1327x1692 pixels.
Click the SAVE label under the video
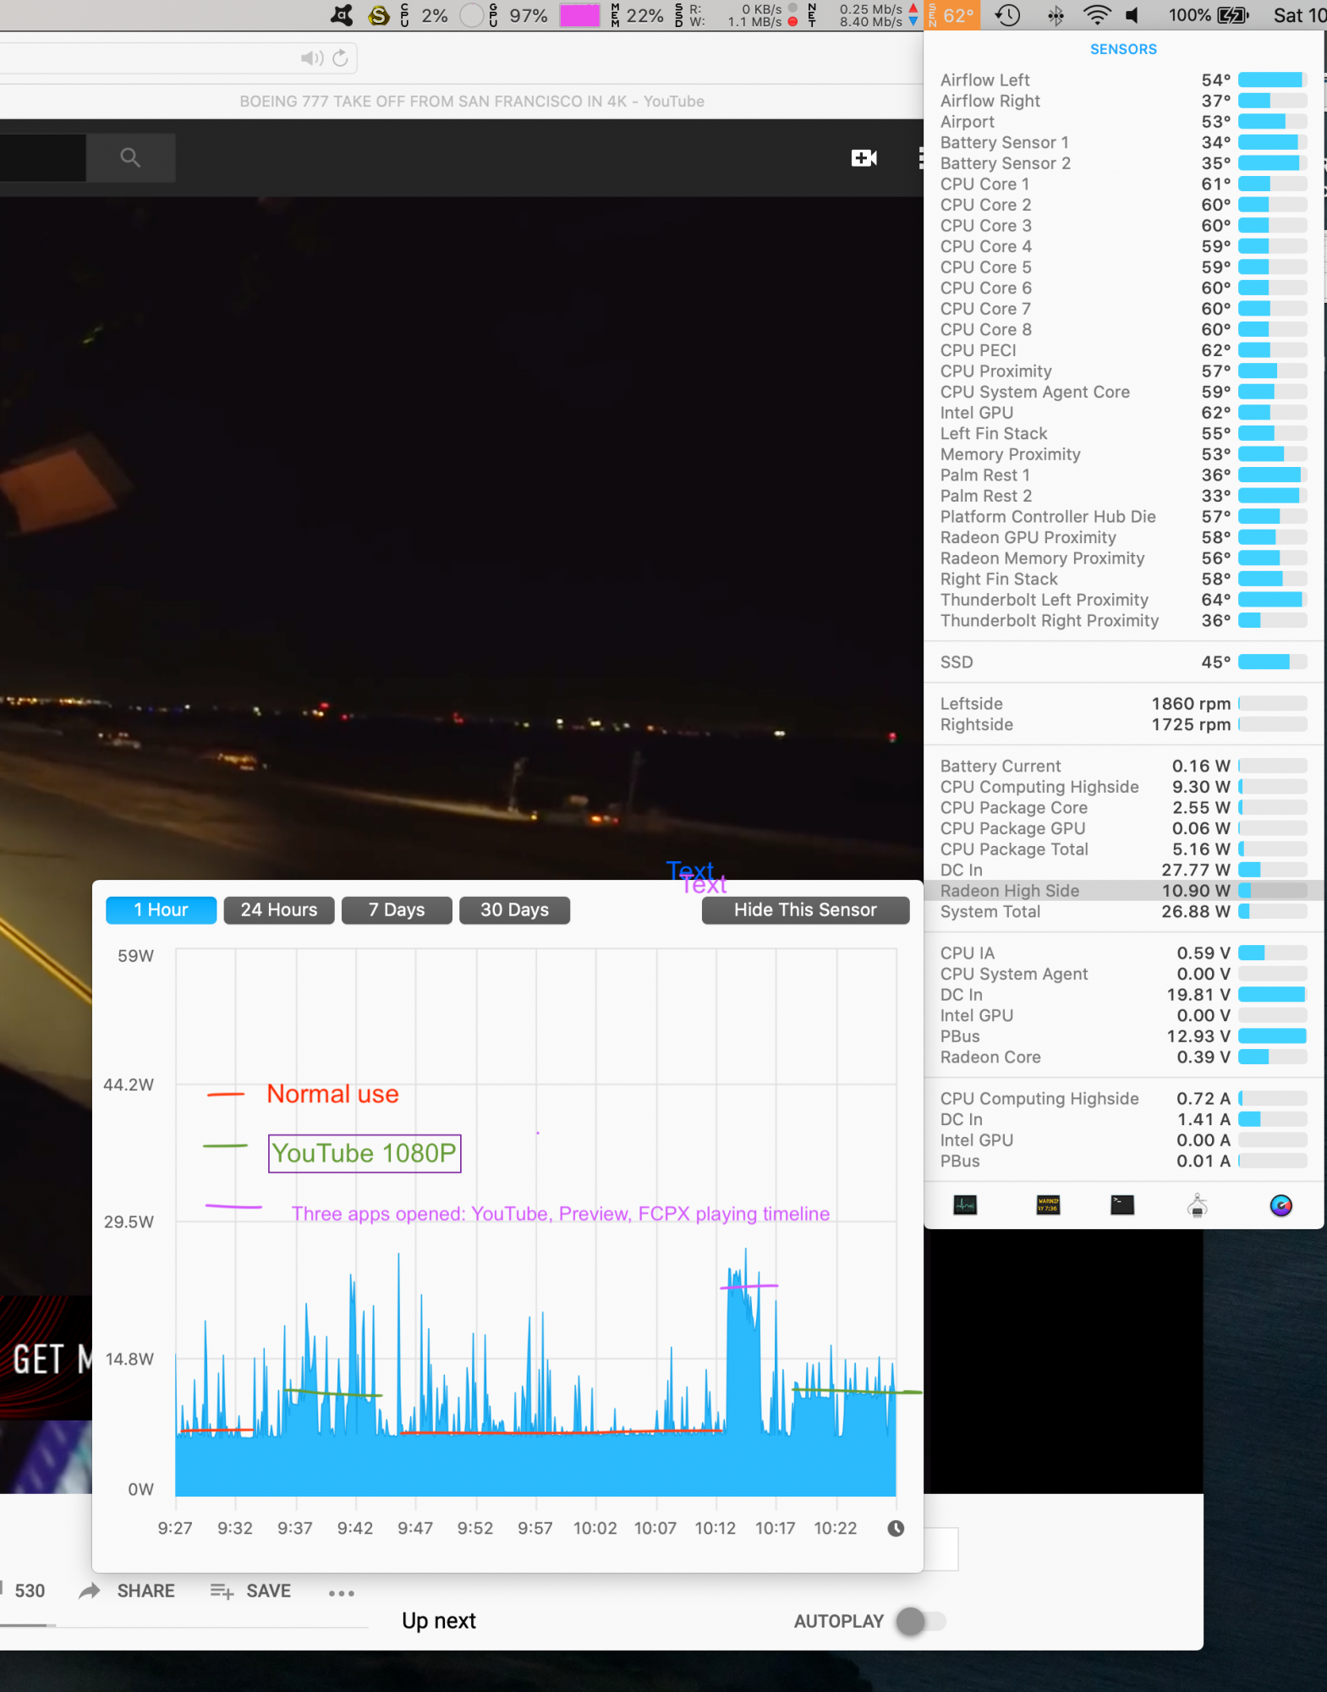(x=268, y=1590)
